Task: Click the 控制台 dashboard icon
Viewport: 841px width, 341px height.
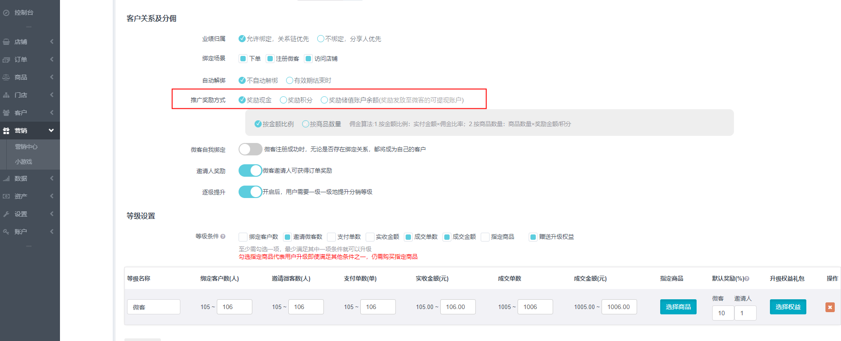Action: click(x=6, y=12)
